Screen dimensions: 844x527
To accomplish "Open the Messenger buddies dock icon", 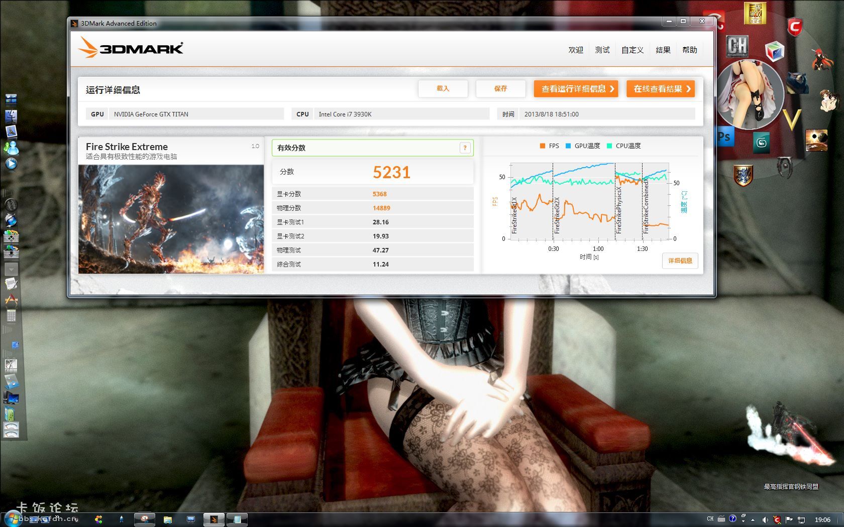I will click(11, 148).
